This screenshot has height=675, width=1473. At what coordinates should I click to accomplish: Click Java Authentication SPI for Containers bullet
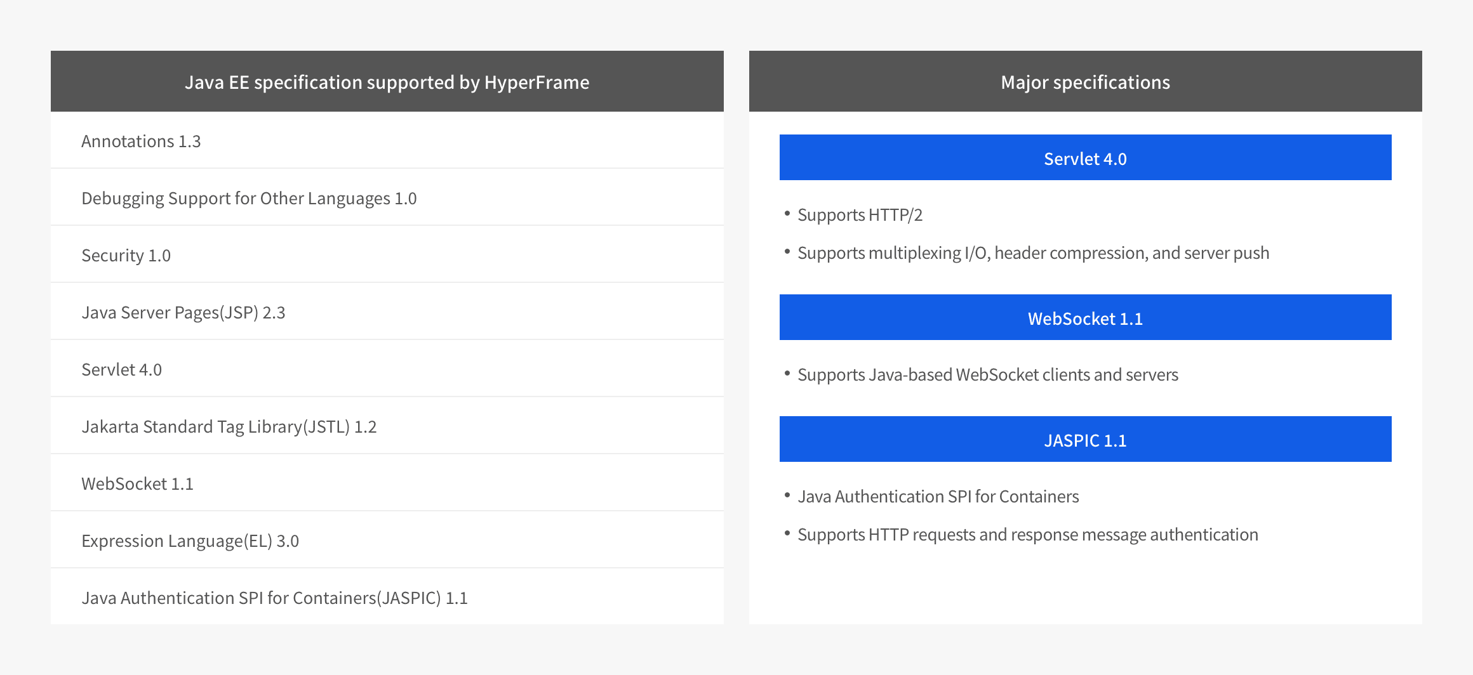(x=938, y=497)
